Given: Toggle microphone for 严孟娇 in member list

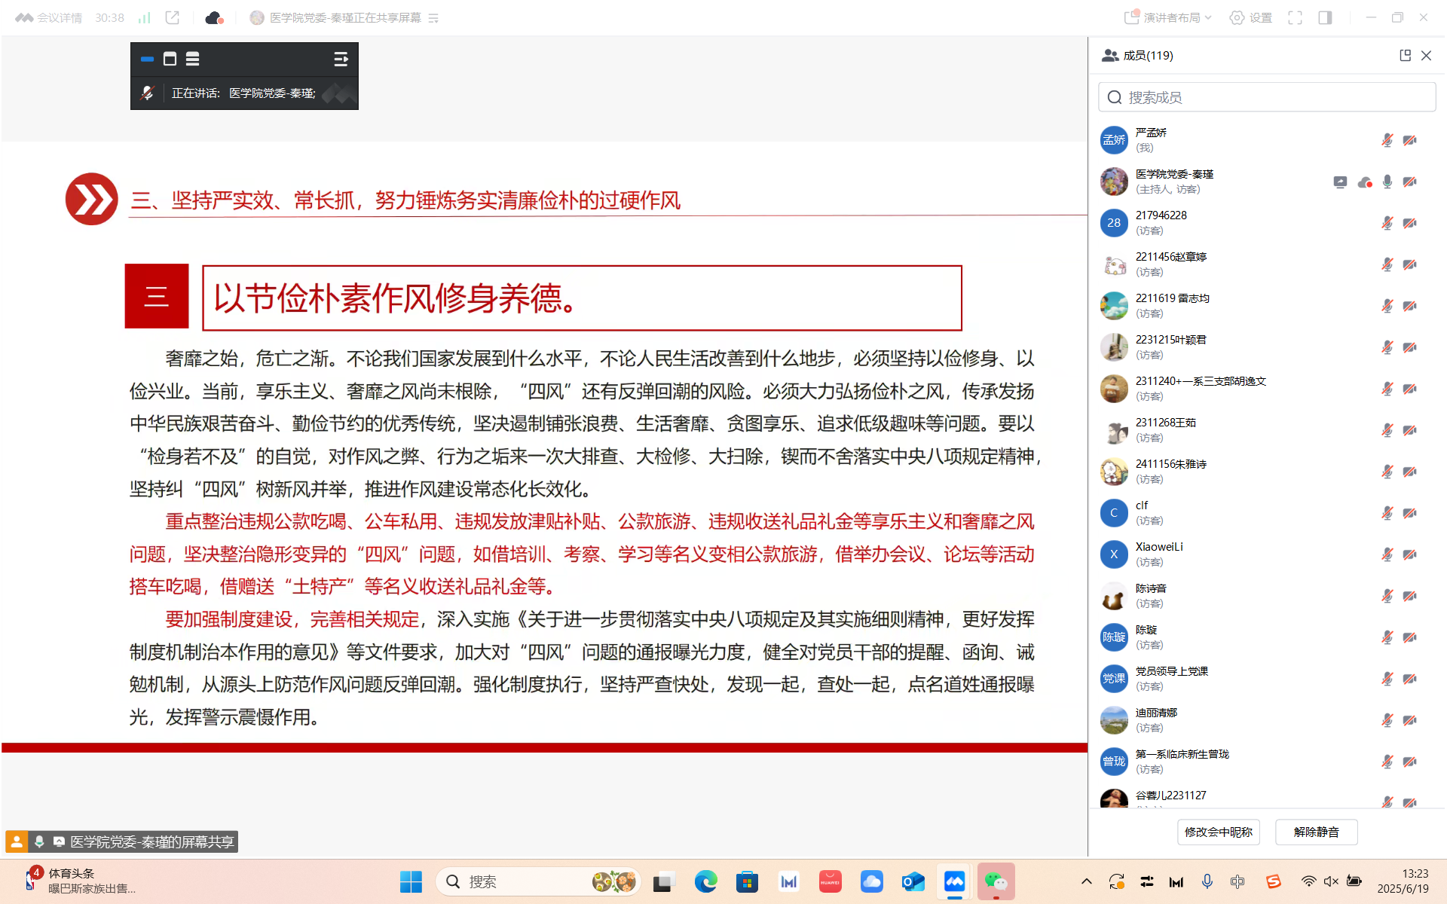Looking at the screenshot, I should [1387, 140].
